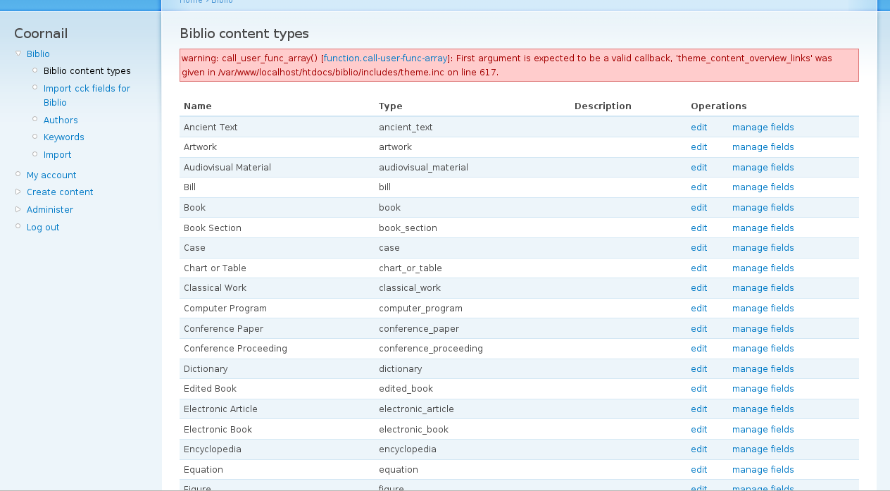Edit the Artwork type
Viewport: 890px width, 491px height.
point(698,147)
